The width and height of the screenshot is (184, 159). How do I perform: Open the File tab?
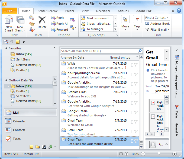(10, 11)
